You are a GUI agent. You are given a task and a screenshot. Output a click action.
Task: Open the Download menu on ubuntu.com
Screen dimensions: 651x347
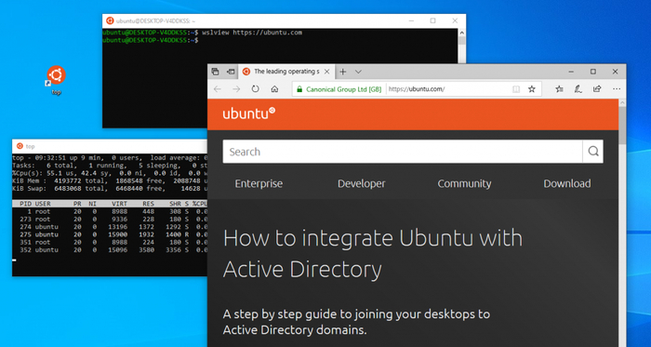coord(567,183)
